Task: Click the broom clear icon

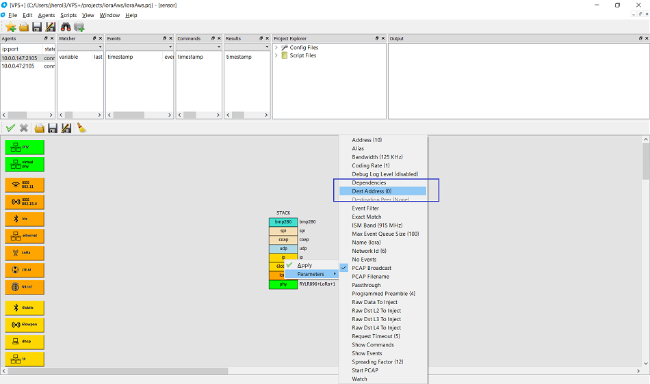Action: tap(81, 128)
